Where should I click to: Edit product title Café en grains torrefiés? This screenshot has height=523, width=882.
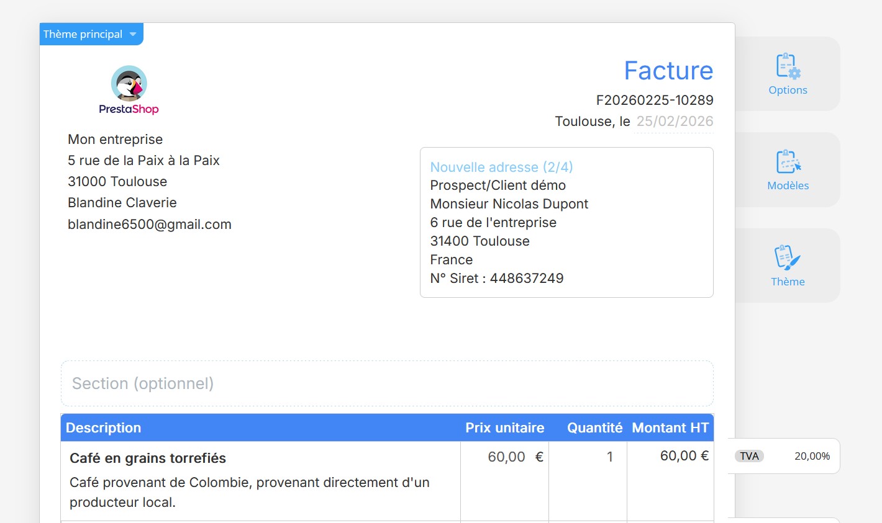[148, 458]
